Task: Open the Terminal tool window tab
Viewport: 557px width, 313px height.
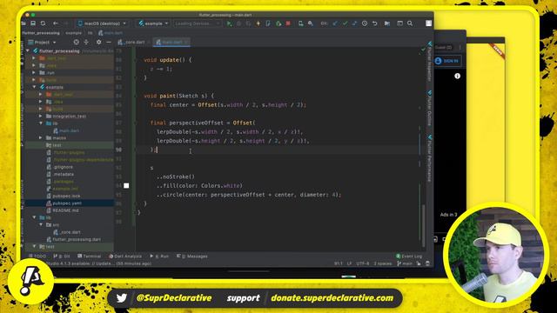Action: click(x=89, y=256)
